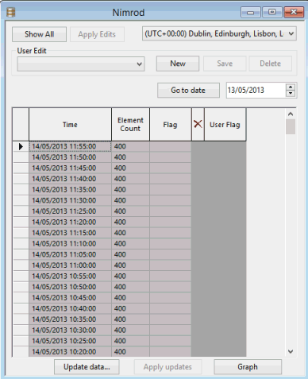Select the 14/05/2013 11:50:00 time cell
Screen dimensions: 308x379
70,157
